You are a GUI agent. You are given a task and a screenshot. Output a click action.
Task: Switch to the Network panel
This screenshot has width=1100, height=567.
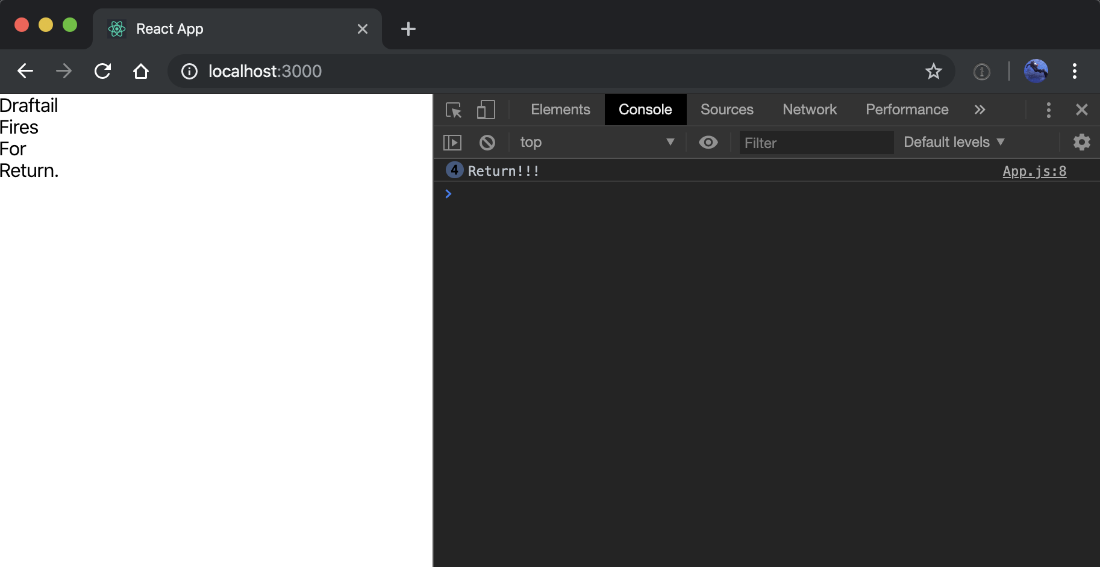[809, 110]
